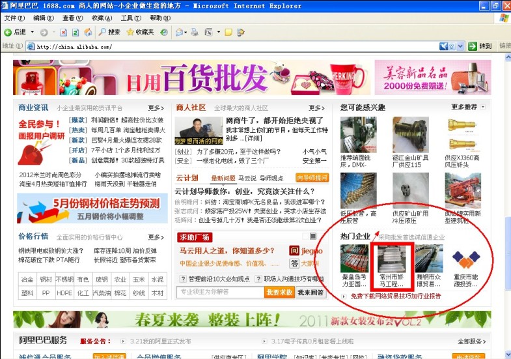Click arrow icon before 3.17电子传真 notice

pos(264,341)
